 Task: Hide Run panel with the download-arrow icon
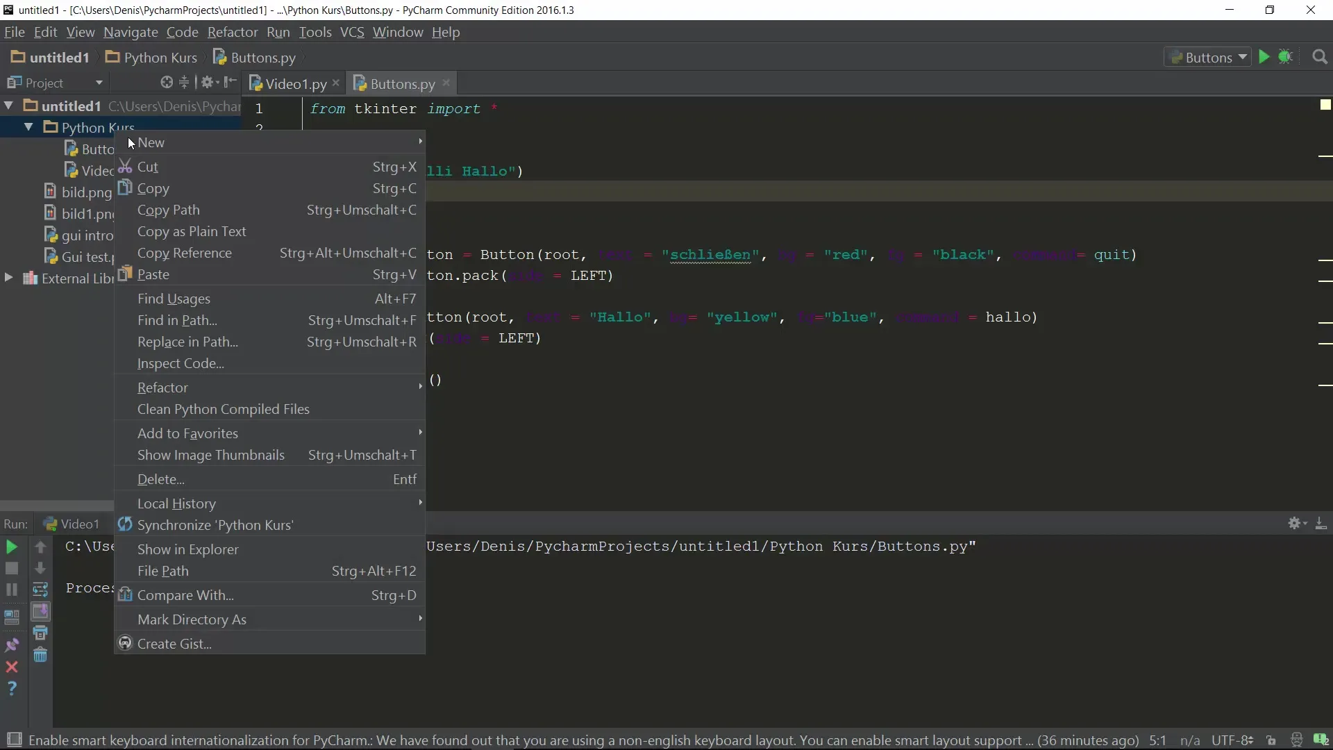coord(1321,524)
